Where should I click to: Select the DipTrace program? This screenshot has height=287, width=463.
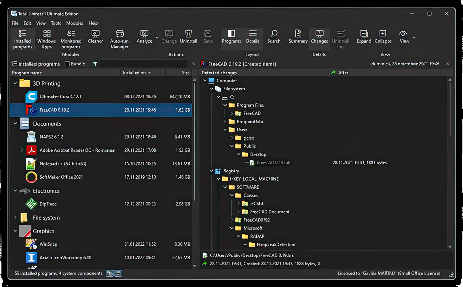coord(101,204)
